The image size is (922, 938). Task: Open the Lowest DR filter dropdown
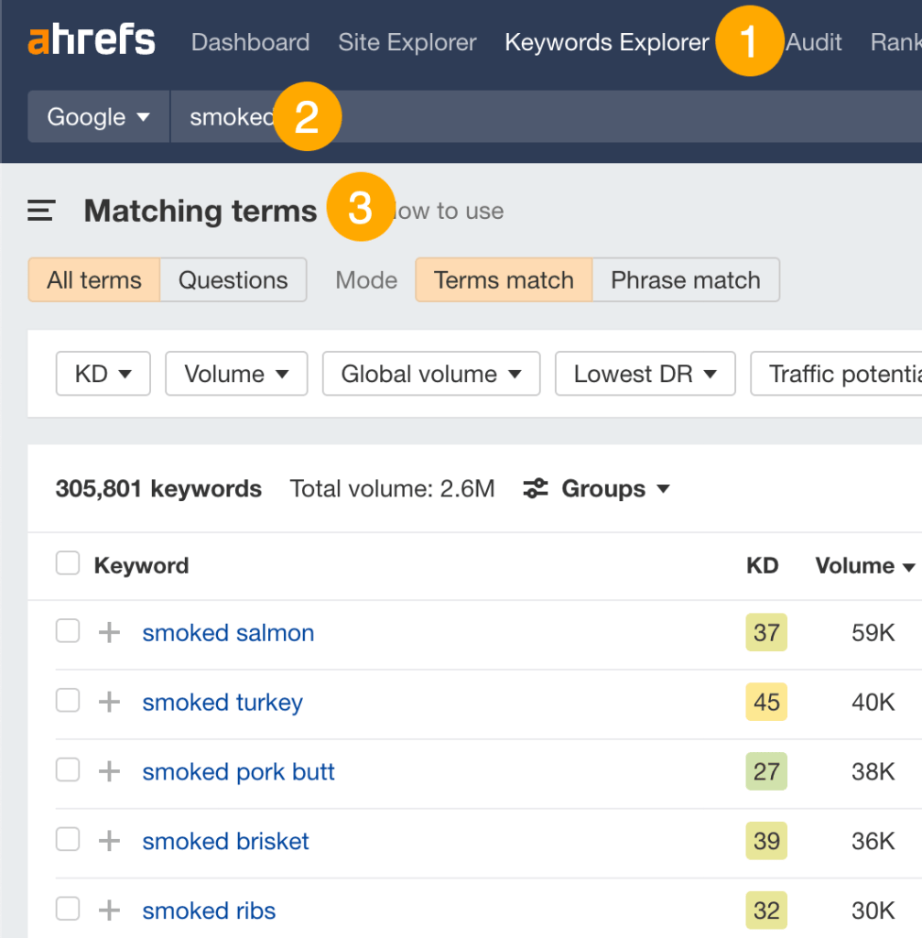(645, 374)
